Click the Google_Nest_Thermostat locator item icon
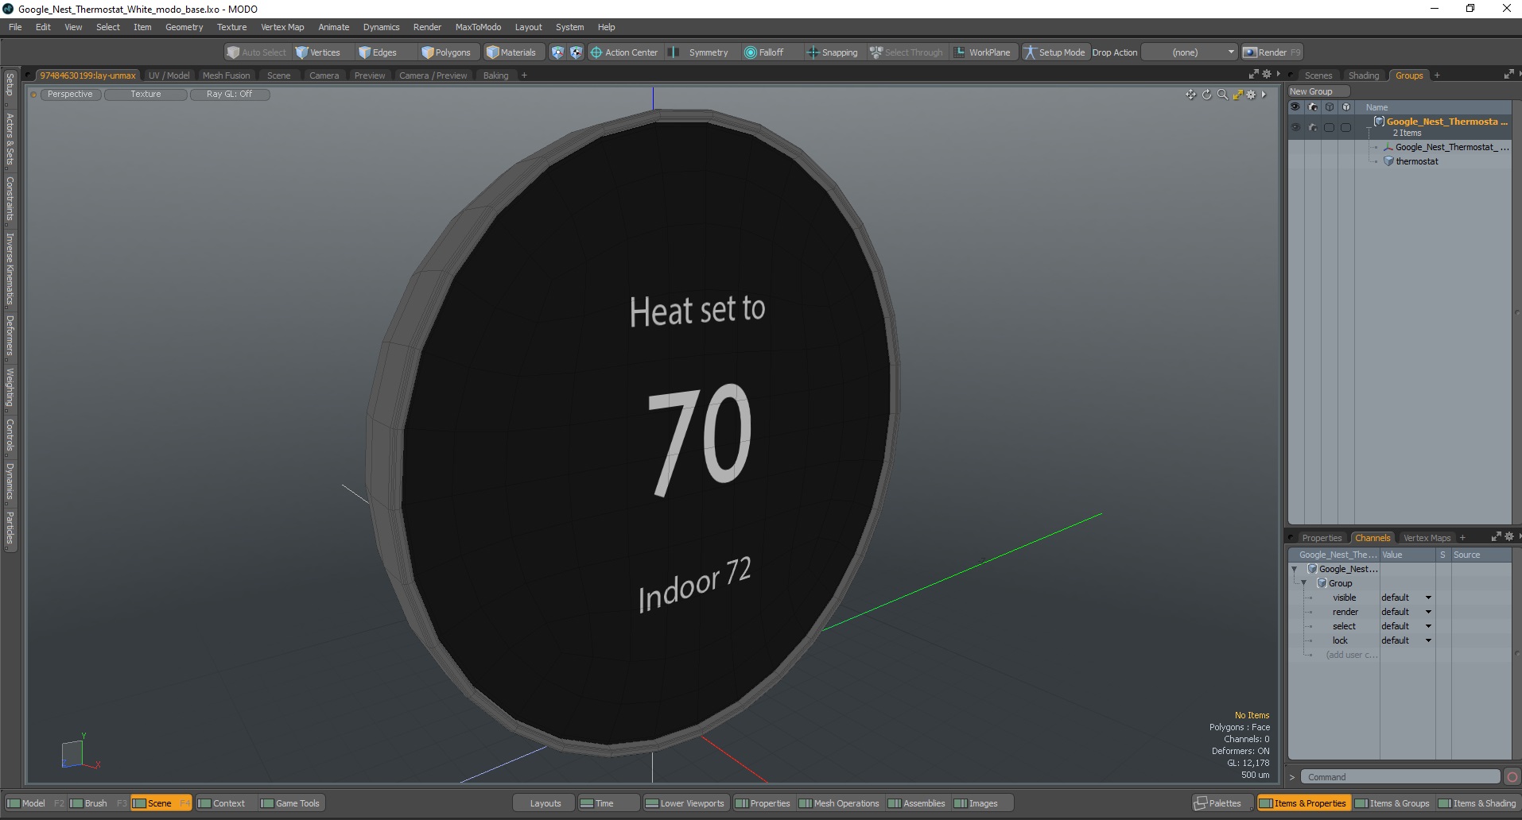The height and width of the screenshot is (820, 1522). click(1388, 147)
